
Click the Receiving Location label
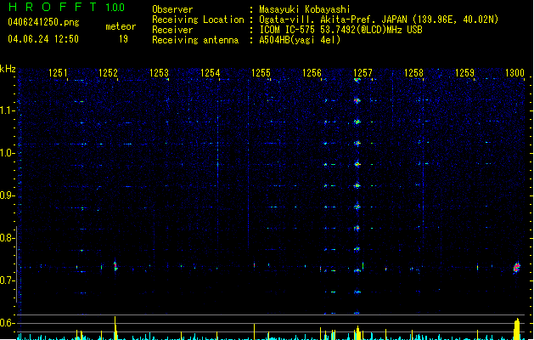pos(198,20)
